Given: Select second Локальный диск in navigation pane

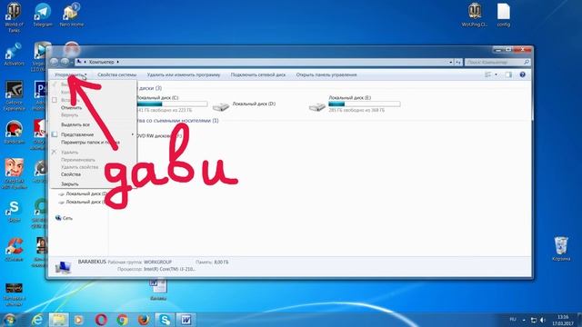Looking at the screenshot, I should pos(83,202).
